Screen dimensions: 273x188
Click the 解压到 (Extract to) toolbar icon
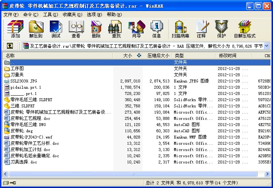coord(36,29)
